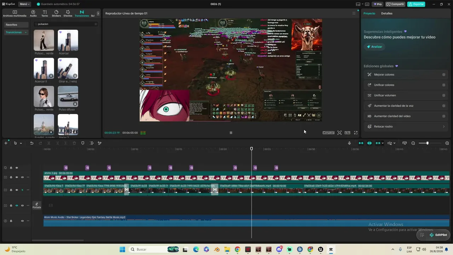Clear the 'pulsacion' search text
The width and height of the screenshot is (453, 255).
point(96,24)
